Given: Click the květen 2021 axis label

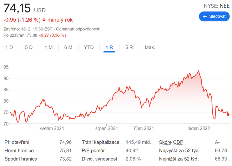Looking at the screenshot, I should [51, 128].
